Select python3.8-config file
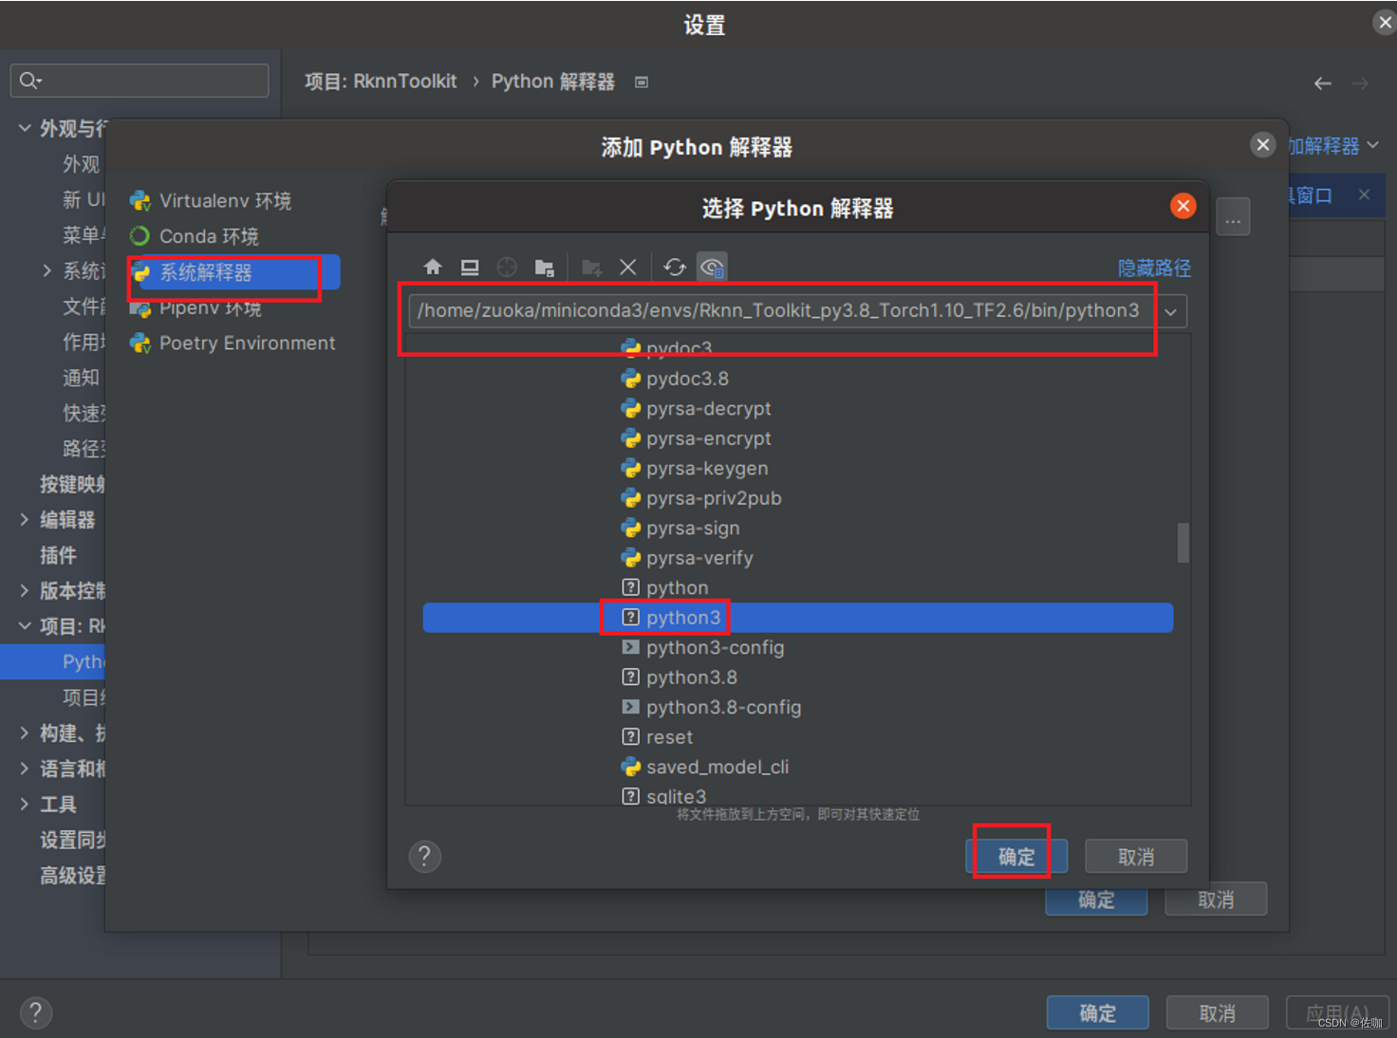Screen dimensions: 1397x1038 (711, 708)
